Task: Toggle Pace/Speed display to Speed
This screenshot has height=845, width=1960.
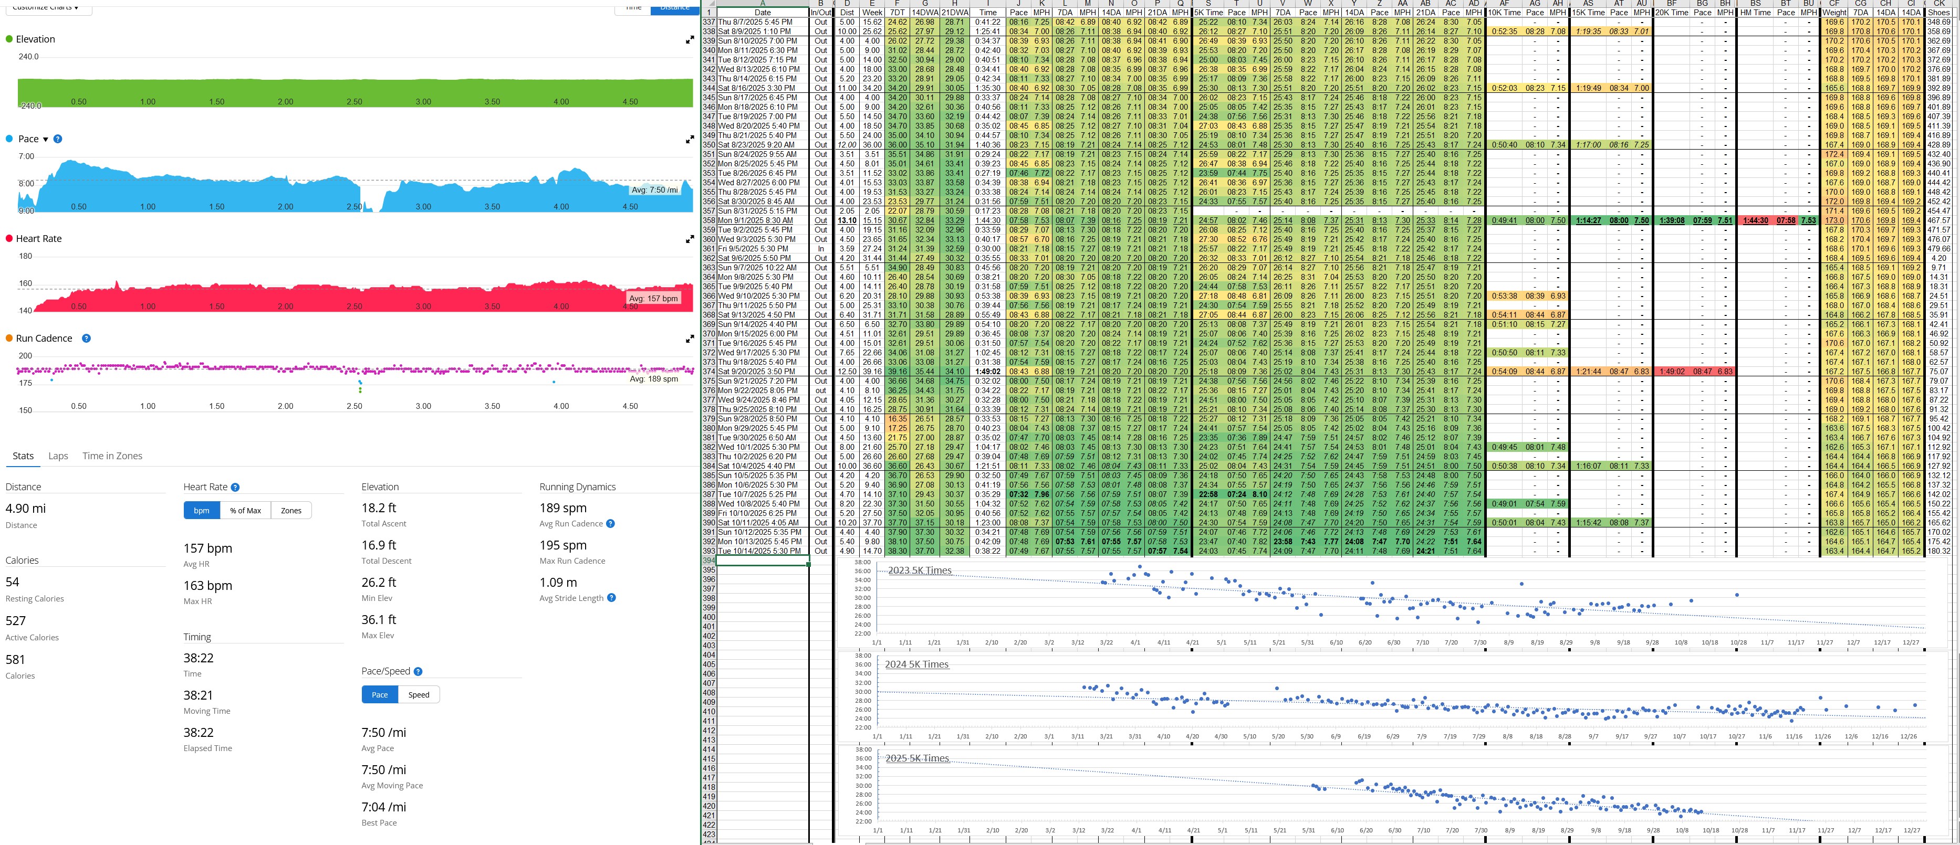Action: pyautogui.click(x=419, y=694)
